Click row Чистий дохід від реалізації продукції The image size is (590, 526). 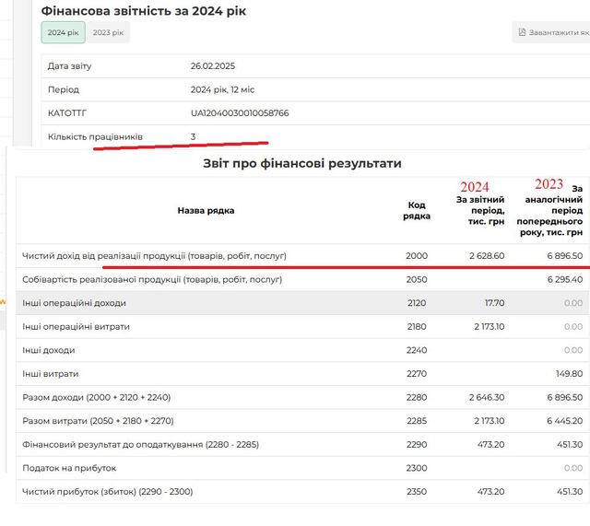302,256
